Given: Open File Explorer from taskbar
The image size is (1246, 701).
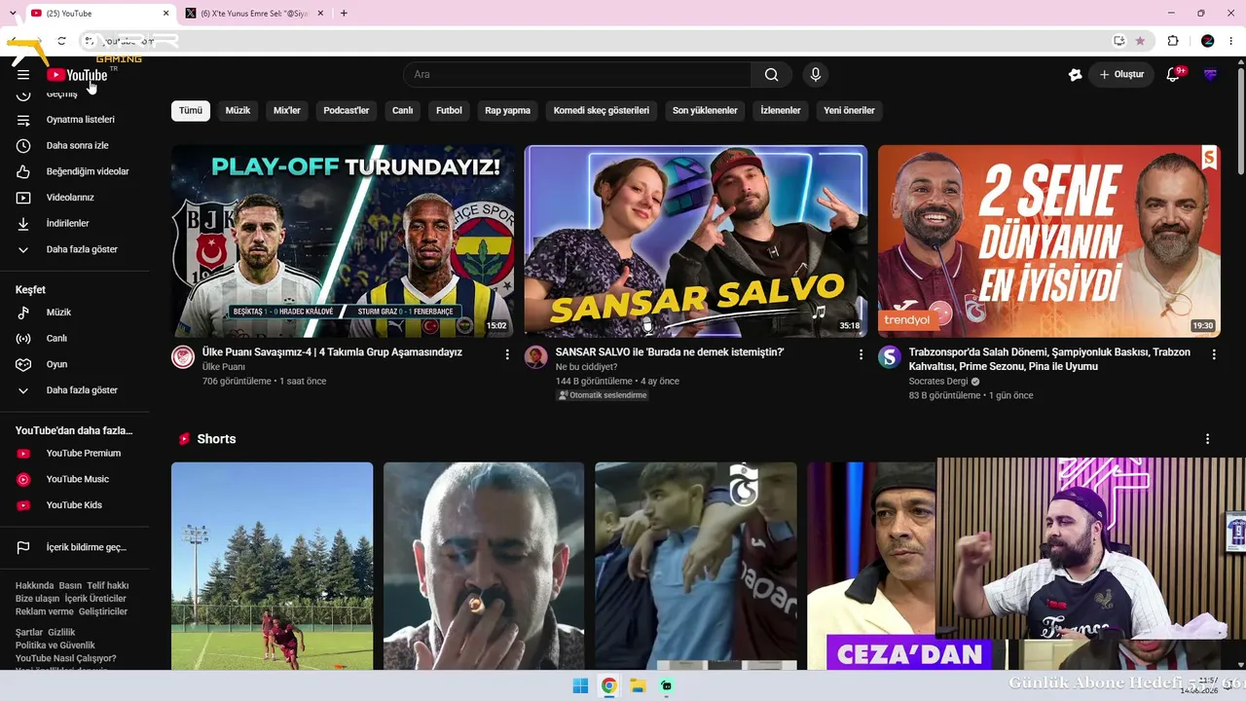Looking at the screenshot, I should tap(638, 685).
